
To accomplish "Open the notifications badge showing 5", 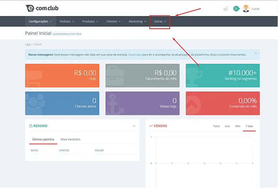I will [236, 9].
